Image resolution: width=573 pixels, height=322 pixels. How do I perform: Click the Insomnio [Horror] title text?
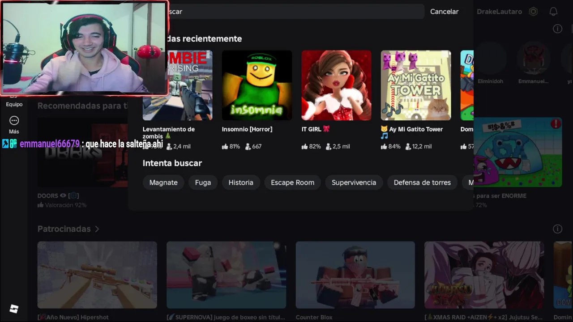[247, 129]
